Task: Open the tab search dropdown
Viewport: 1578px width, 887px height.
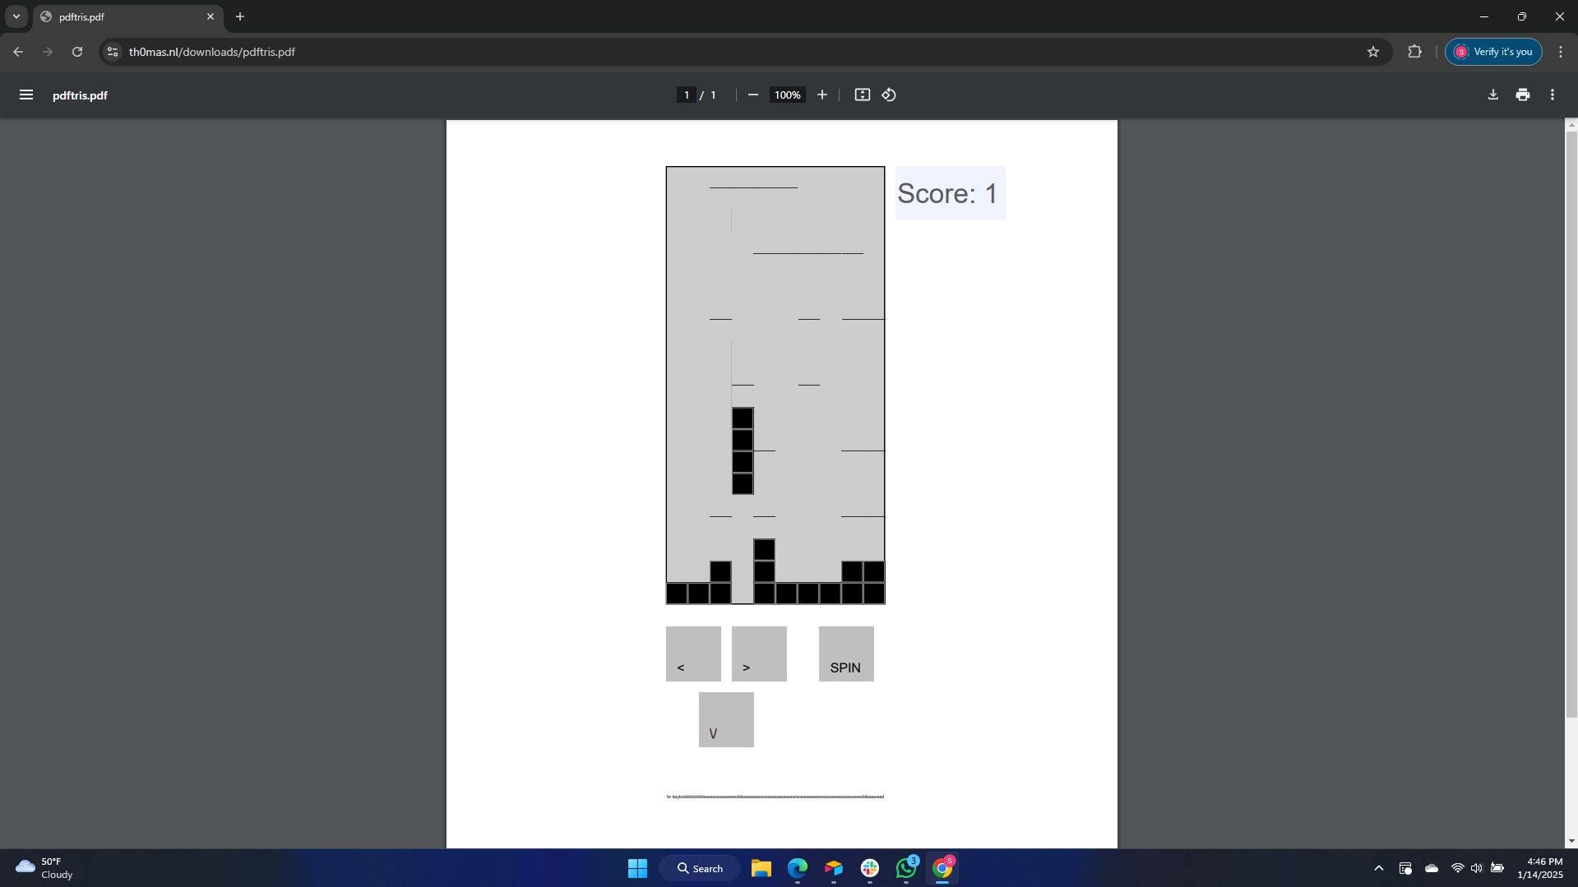Action: tap(15, 16)
